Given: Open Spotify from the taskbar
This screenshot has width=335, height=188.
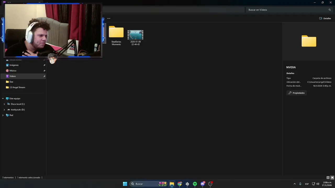Looking at the screenshot, I should (x=195, y=184).
